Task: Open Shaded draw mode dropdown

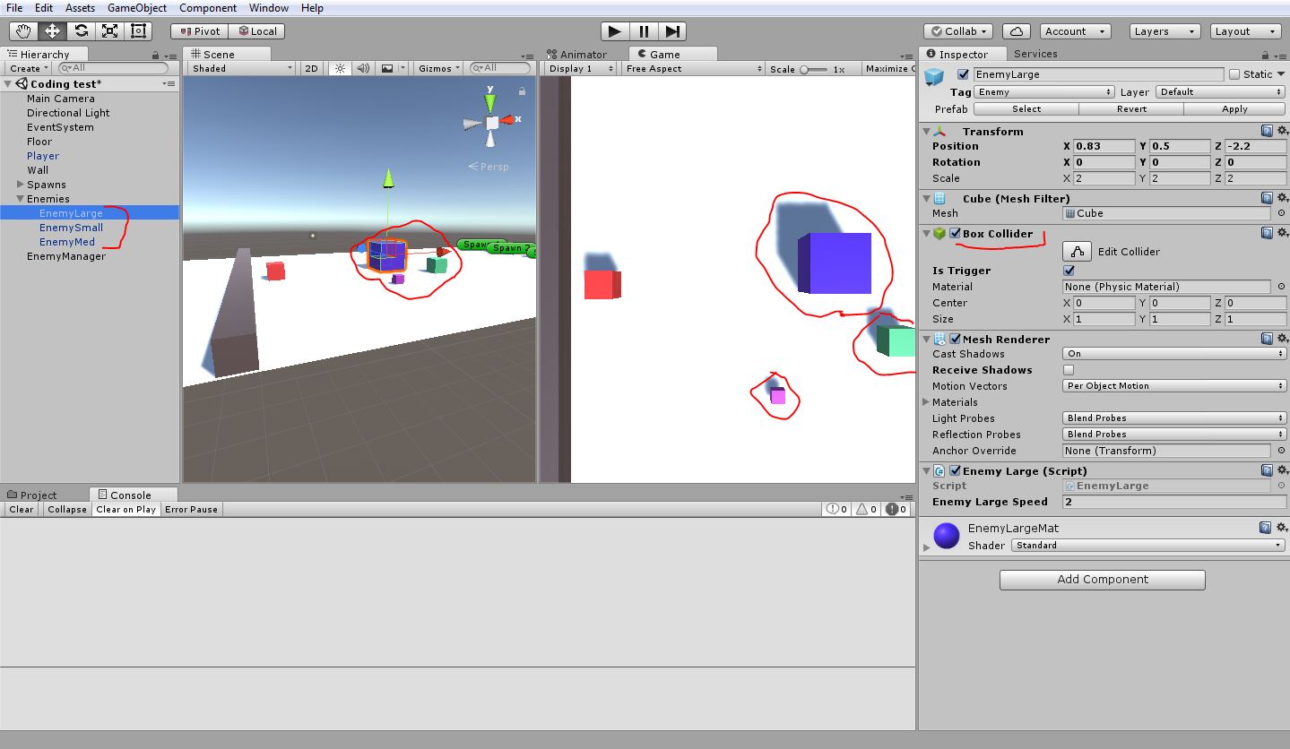Action: 240,68
